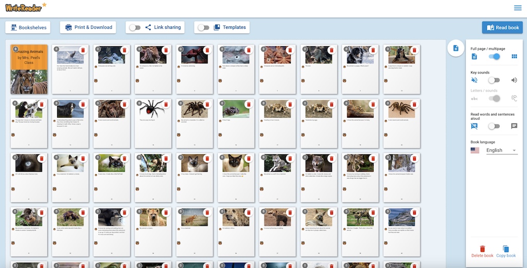Open the hamburger menu
The height and width of the screenshot is (268, 527).
518,8
